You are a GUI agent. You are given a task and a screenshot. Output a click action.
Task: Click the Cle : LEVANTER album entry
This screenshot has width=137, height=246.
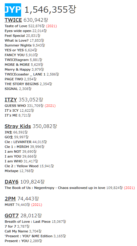click(x=18, y=142)
